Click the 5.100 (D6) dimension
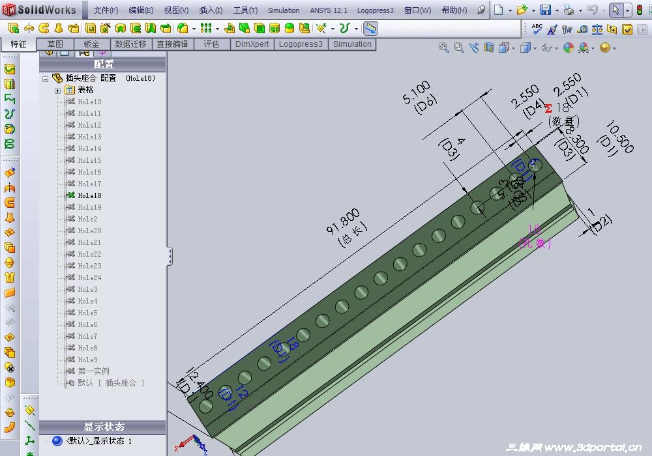 click(x=419, y=97)
